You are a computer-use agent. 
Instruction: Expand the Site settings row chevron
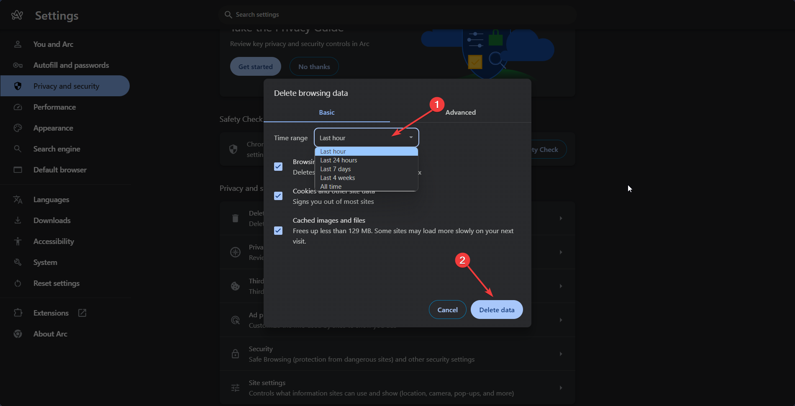tap(561, 388)
